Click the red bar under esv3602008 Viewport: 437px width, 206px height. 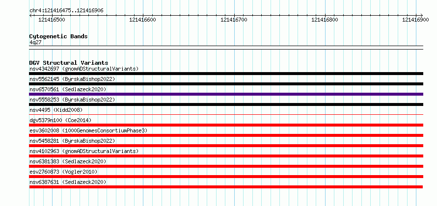coord(226,135)
